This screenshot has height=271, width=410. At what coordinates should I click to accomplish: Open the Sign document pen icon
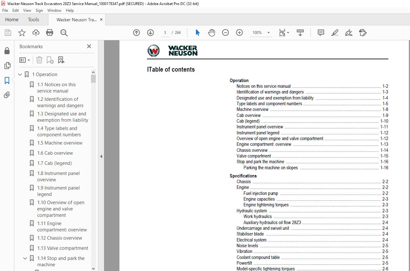pyautogui.click(x=349, y=33)
